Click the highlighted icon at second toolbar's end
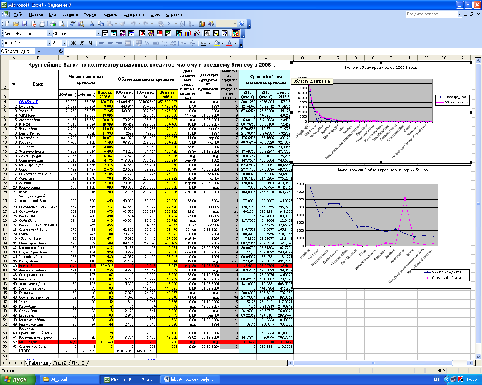Screen dimensions: 482x385 (x=236, y=33)
